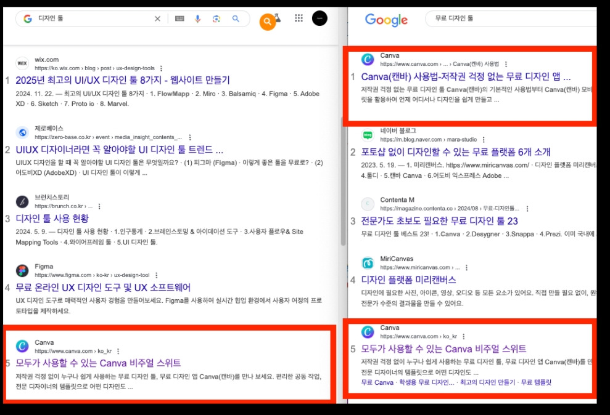
Task: Open the 학생용 무료 디자인 sitelink
Action: point(426,382)
